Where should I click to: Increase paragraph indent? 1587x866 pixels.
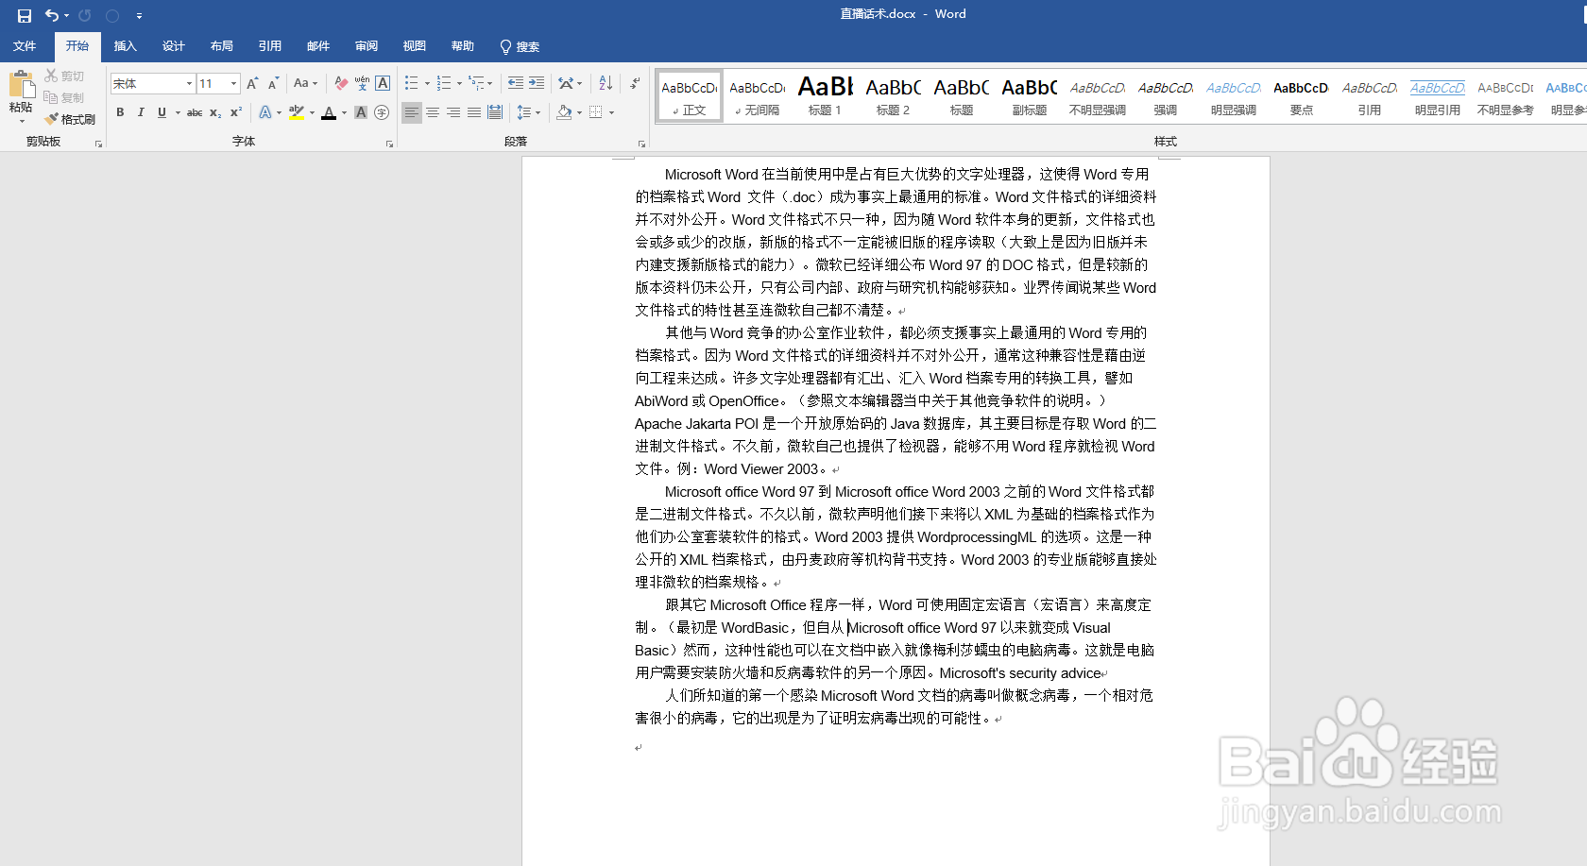[x=537, y=83]
